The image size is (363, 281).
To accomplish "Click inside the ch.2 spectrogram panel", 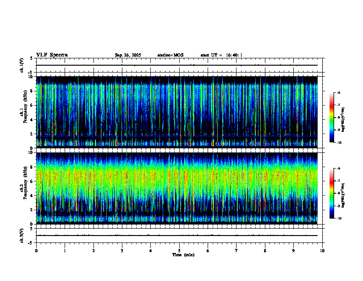I will [x=177, y=188].
